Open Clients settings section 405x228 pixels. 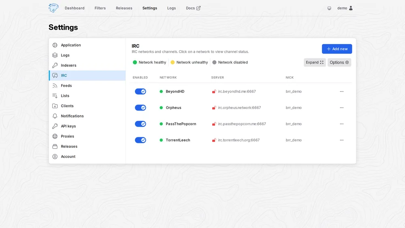point(87,106)
